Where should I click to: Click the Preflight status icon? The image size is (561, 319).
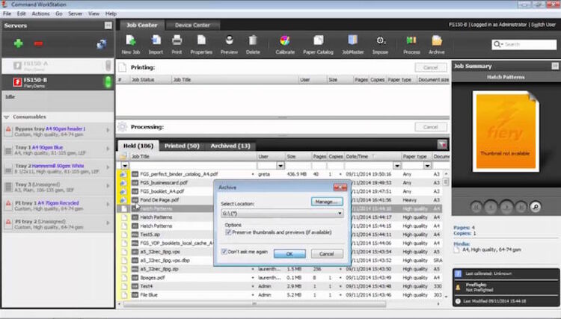pos(458,288)
